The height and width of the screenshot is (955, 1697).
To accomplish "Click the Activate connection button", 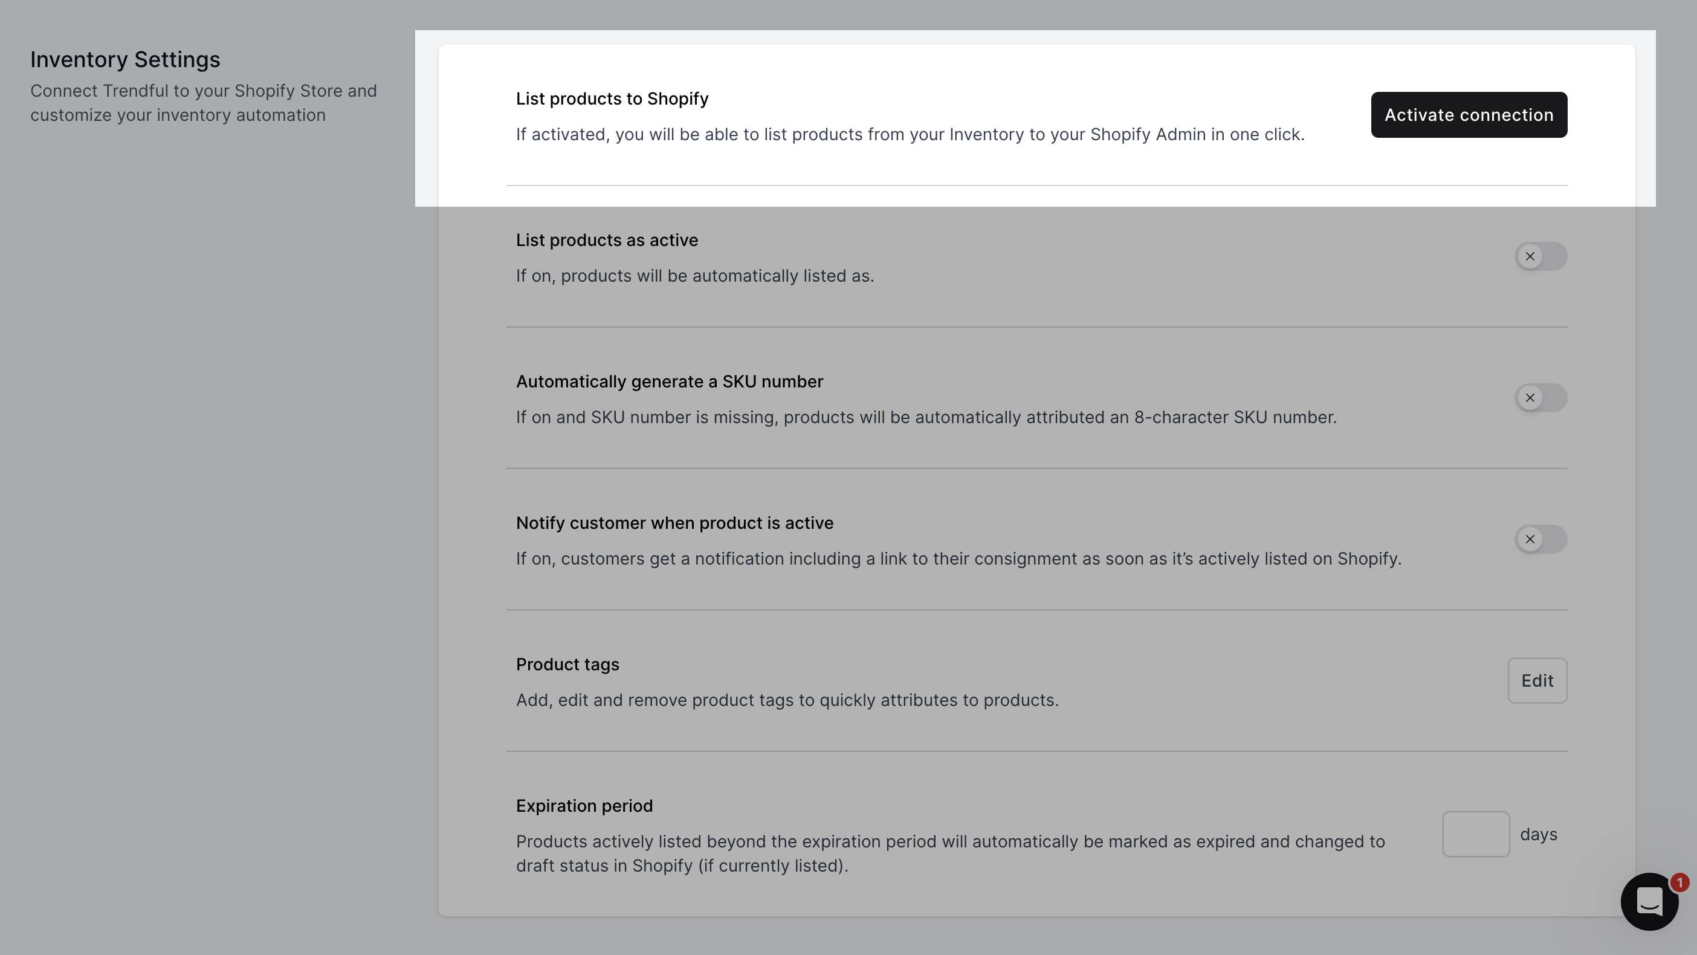I will pos(1469,115).
